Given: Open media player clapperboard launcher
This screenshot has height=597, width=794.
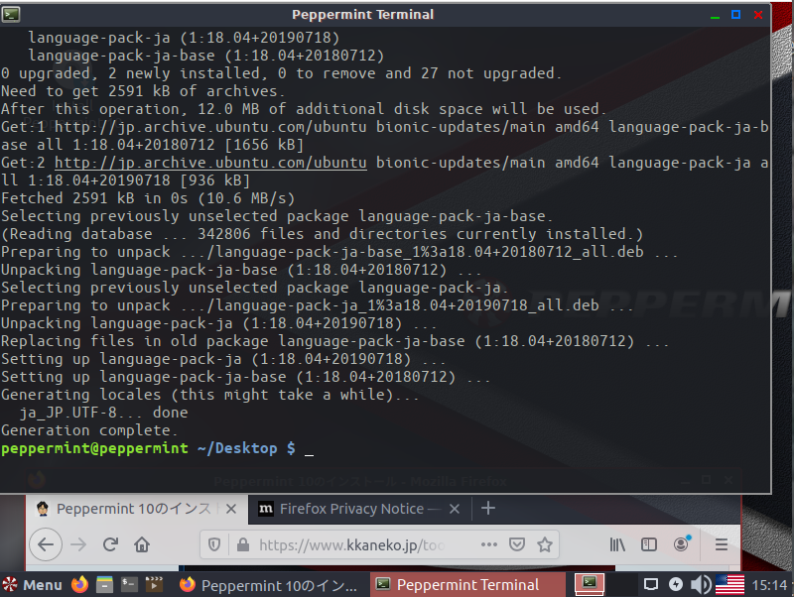Looking at the screenshot, I should click(154, 584).
